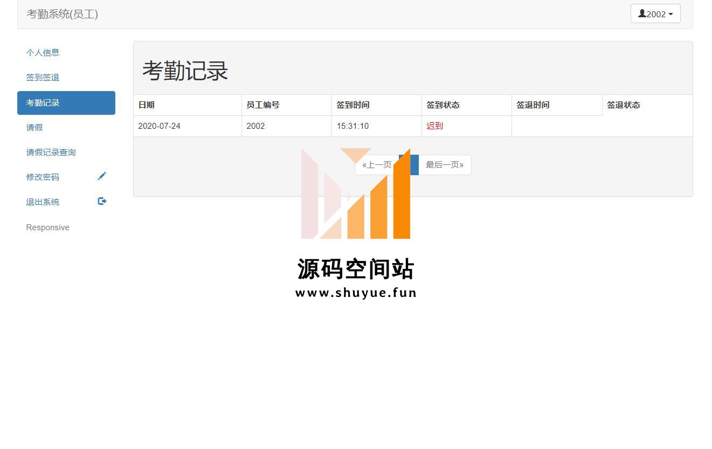712x449 pixels.
Task: Click the active blue page number button
Action: pyautogui.click(x=409, y=165)
